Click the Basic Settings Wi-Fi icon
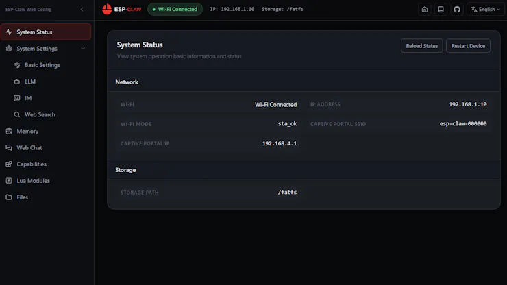The image size is (507, 285). coord(17,65)
